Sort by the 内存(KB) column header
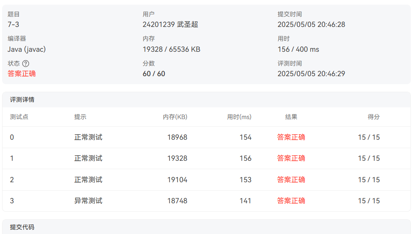 pos(175,117)
